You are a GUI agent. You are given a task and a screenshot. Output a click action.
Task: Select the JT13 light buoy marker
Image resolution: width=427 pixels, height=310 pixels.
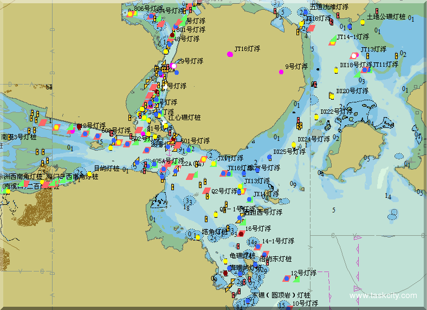[x=354, y=55]
